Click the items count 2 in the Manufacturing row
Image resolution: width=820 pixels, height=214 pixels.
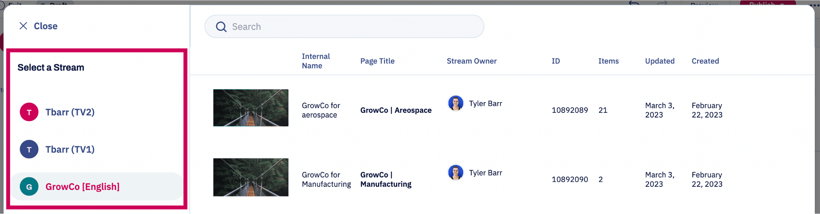coord(601,179)
